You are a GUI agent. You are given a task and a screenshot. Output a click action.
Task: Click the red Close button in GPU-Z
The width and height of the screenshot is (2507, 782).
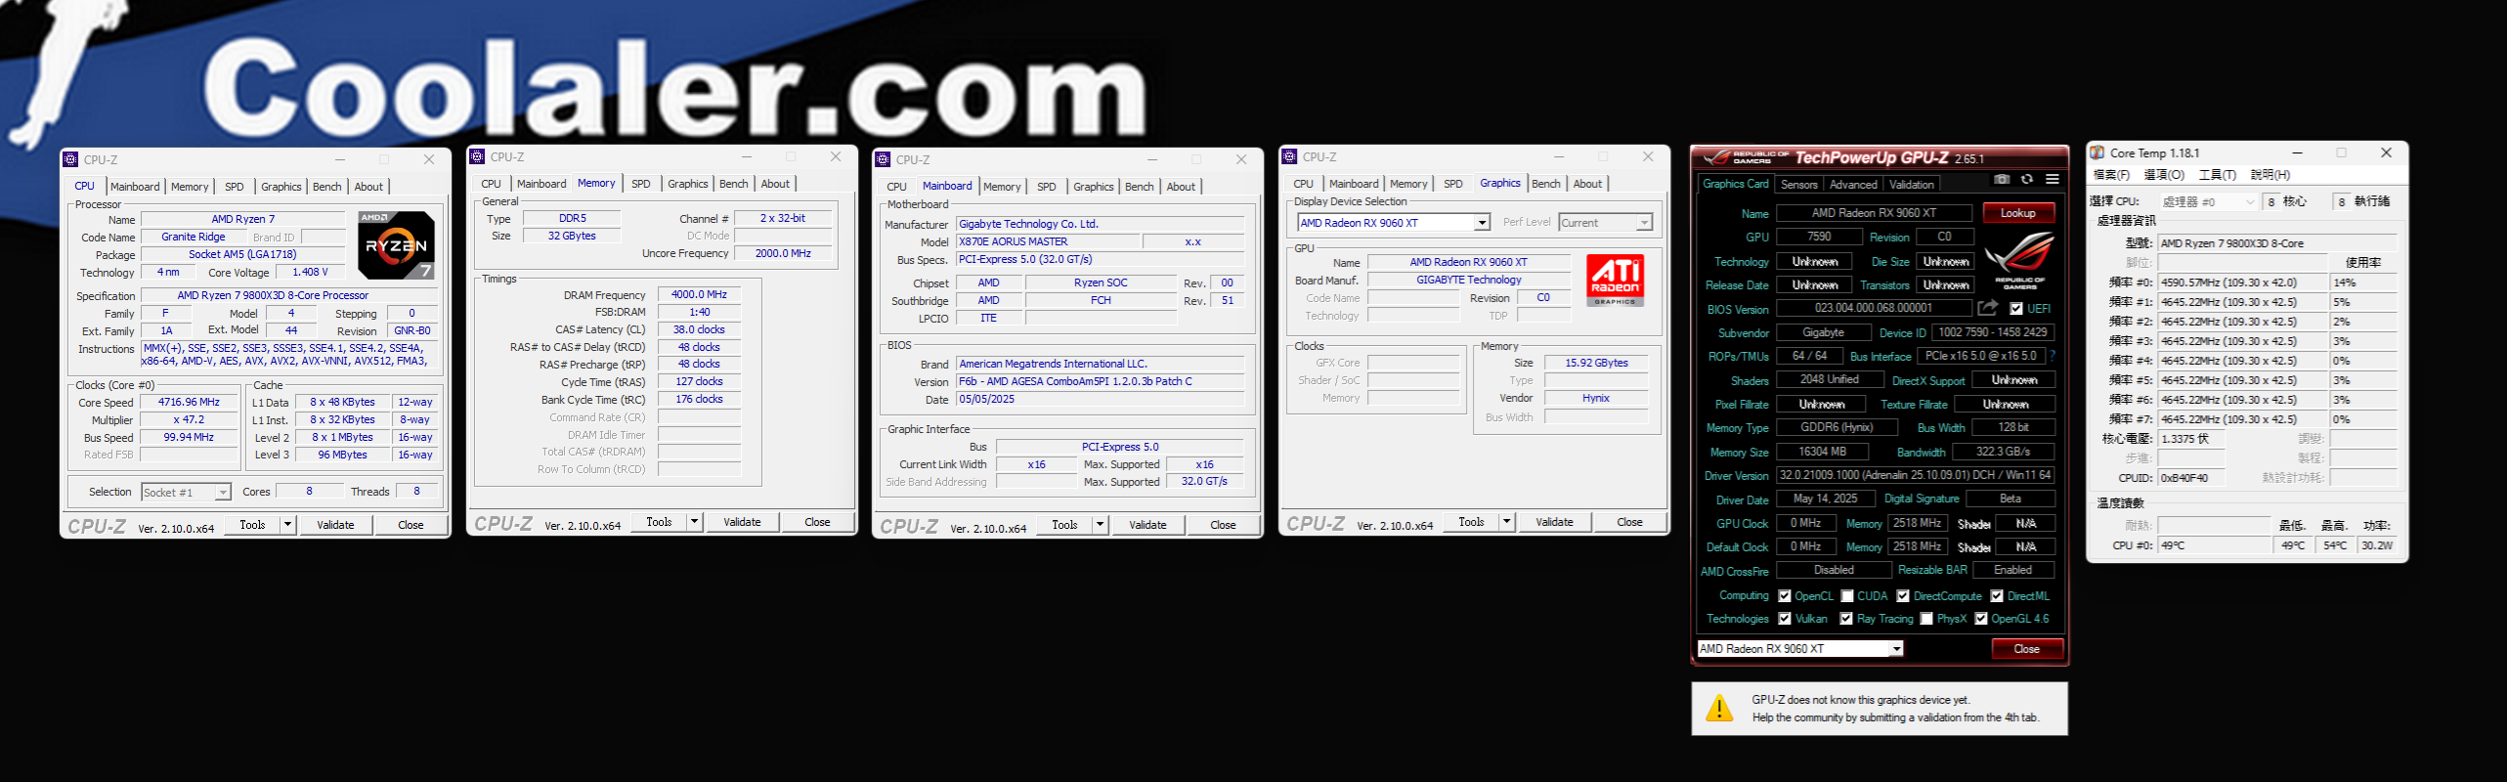pos(2027,649)
